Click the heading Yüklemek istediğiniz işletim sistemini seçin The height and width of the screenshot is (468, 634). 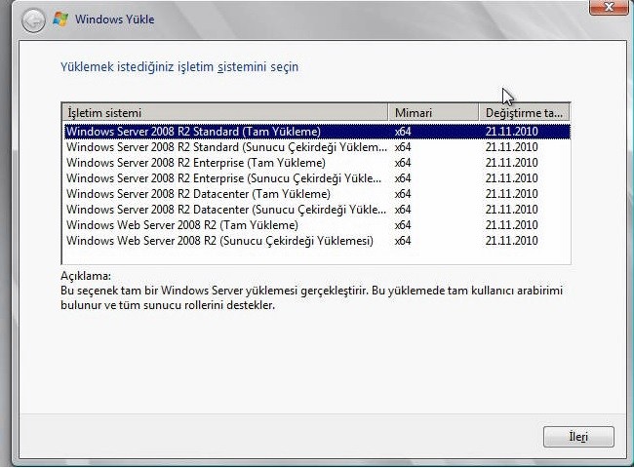click(179, 67)
